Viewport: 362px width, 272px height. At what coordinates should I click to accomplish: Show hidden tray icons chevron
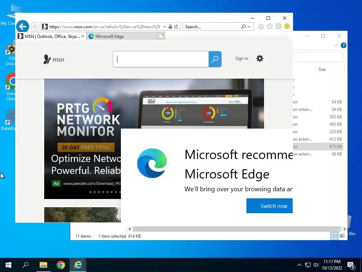click(x=299, y=265)
